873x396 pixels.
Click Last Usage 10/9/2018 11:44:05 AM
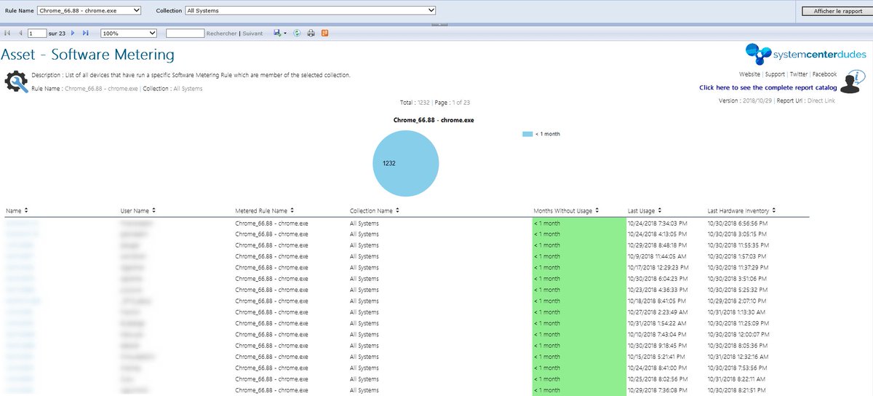658,256
